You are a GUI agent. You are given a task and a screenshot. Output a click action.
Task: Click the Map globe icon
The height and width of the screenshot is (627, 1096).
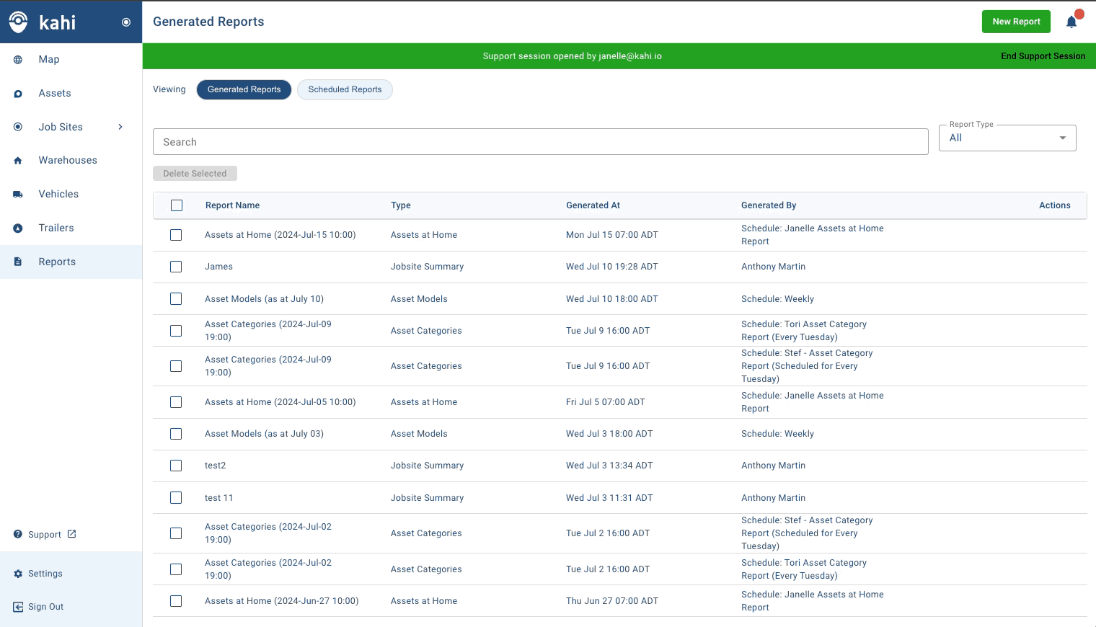[x=18, y=60]
